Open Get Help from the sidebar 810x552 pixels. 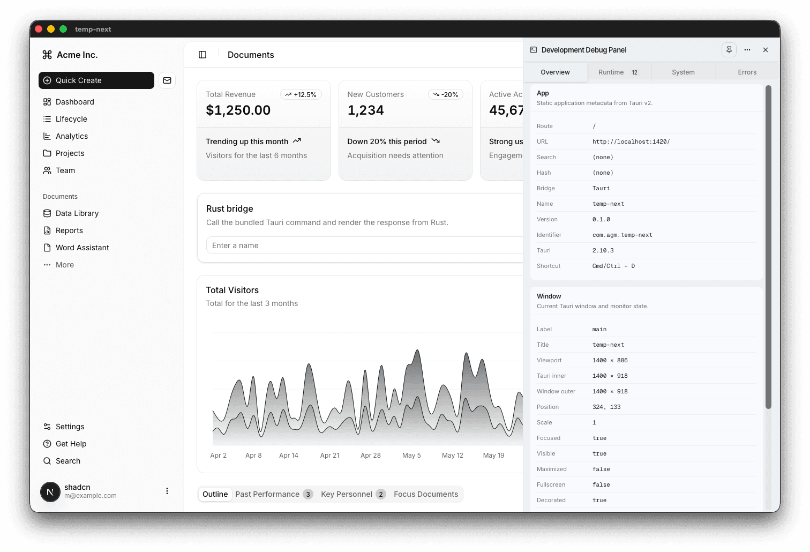pyautogui.click(x=71, y=444)
